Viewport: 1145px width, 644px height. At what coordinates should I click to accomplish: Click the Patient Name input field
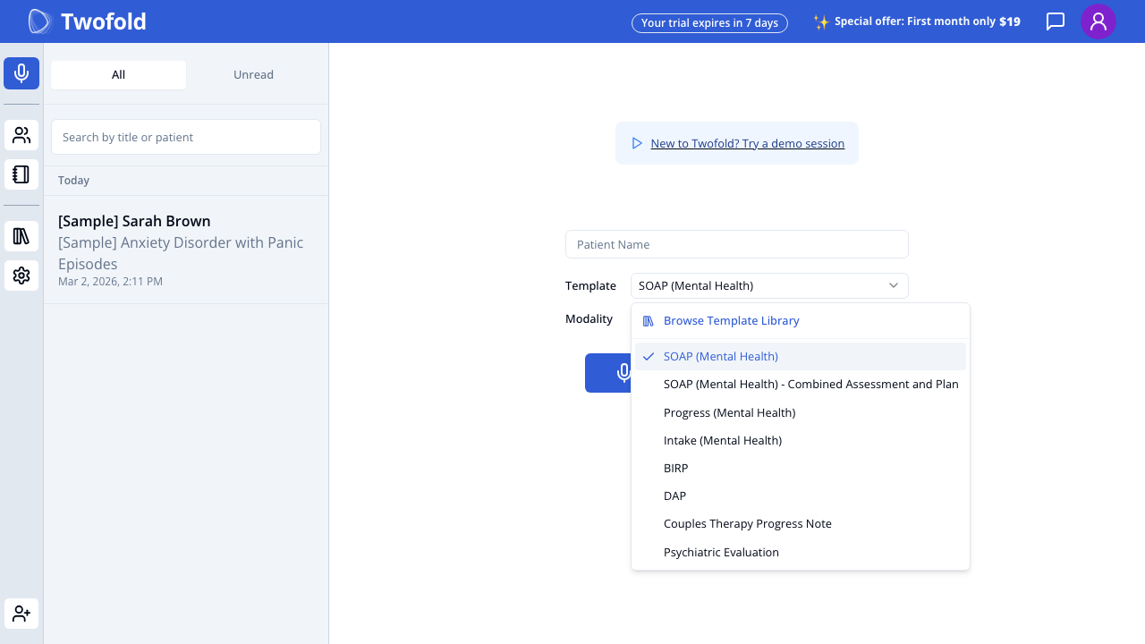click(736, 244)
